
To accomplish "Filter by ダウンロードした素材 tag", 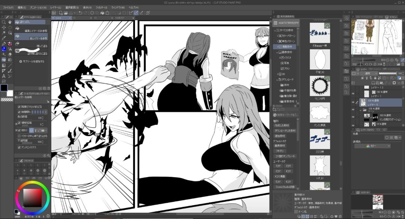I will 285,131.
